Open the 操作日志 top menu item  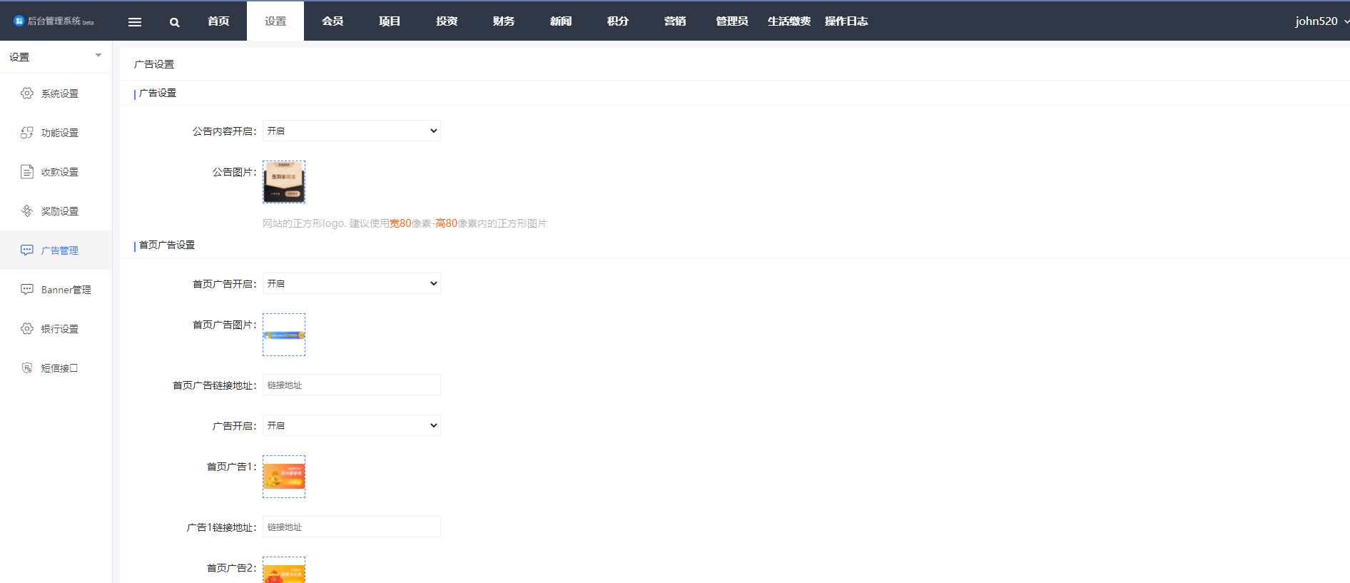click(x=846, y=21)
